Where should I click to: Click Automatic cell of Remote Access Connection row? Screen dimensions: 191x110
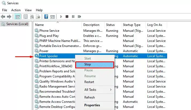tap(130, 102)
